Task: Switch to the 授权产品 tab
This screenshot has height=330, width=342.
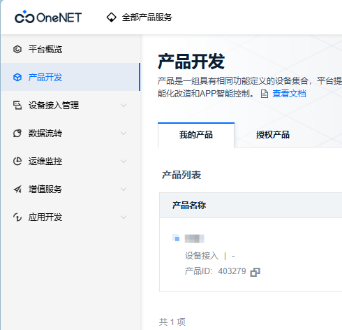Action: pyautogui.click(x=273, y=135)
